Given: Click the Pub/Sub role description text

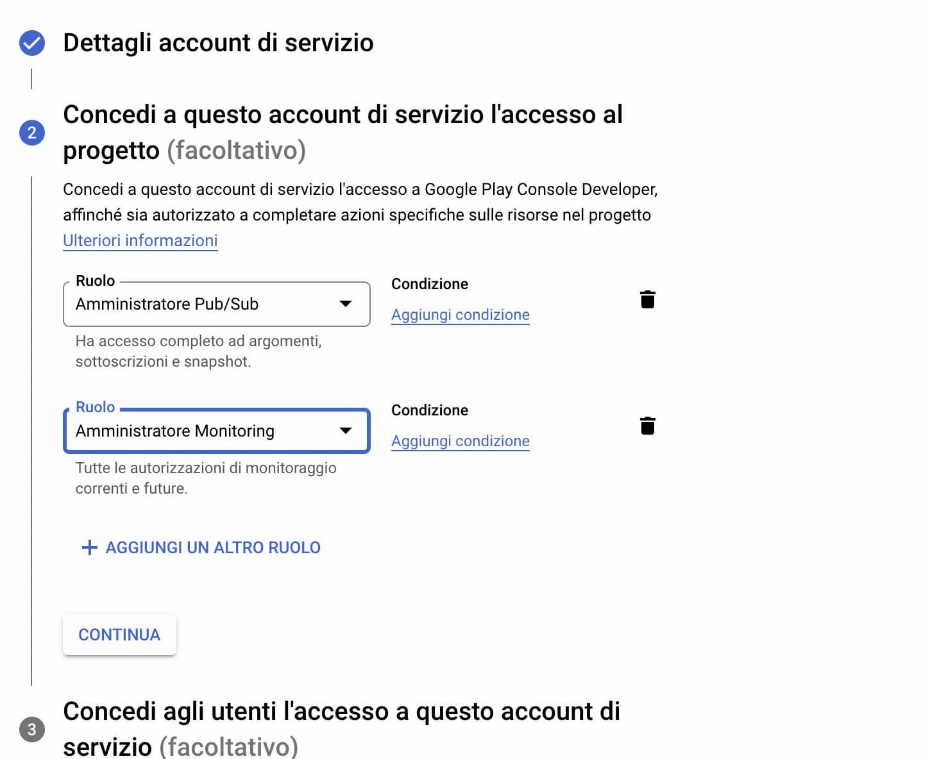Looking at the screenshot, I should pos(199,351).
